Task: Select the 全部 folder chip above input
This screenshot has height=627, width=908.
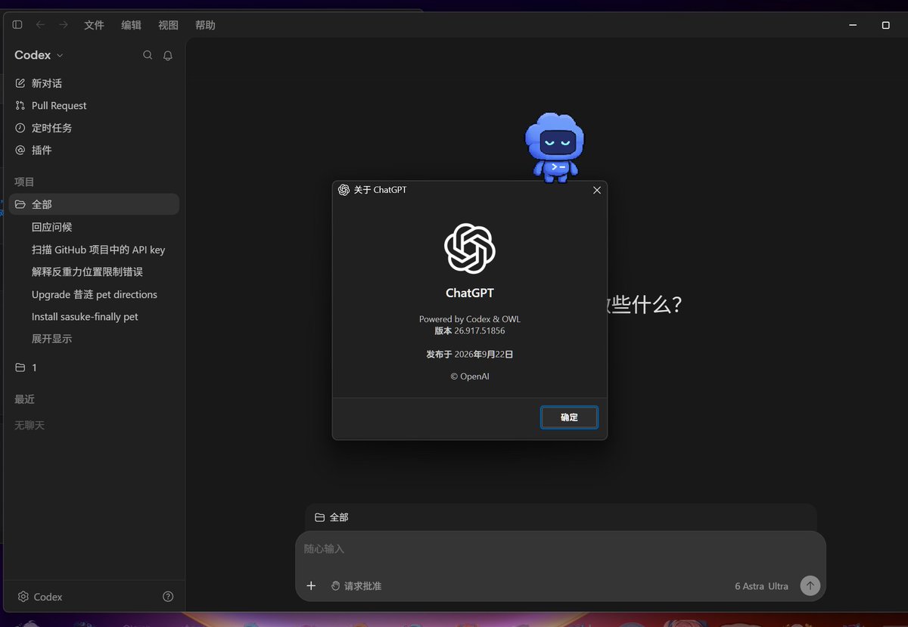Action: tap(331, 517)
